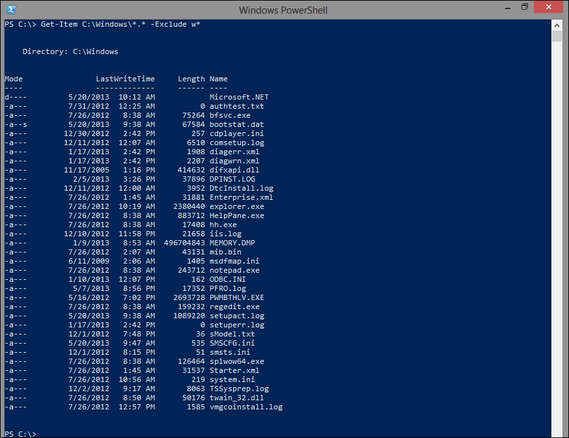
Task: Select the explorer.exe file name
Action: (x=236, y=206)
